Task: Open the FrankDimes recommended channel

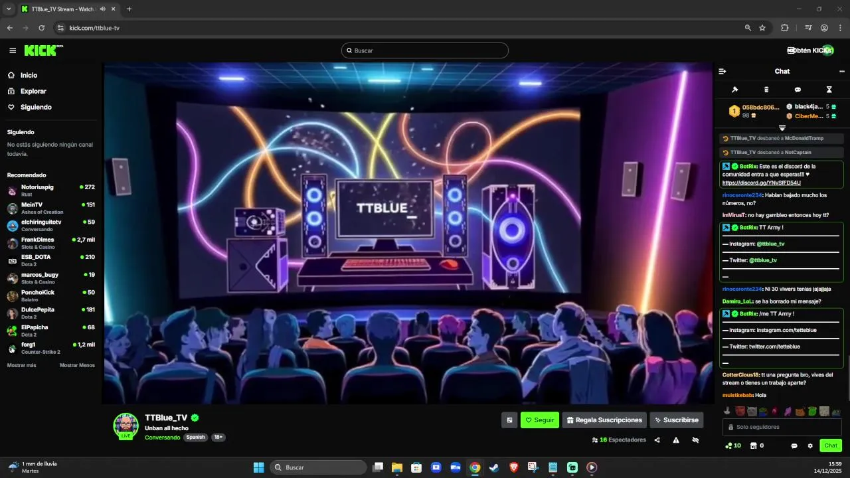Action: pyautogui.click(x=51, y=242)
